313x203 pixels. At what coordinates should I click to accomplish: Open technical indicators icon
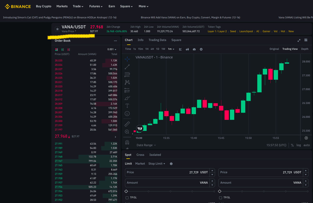coord(180,49)
